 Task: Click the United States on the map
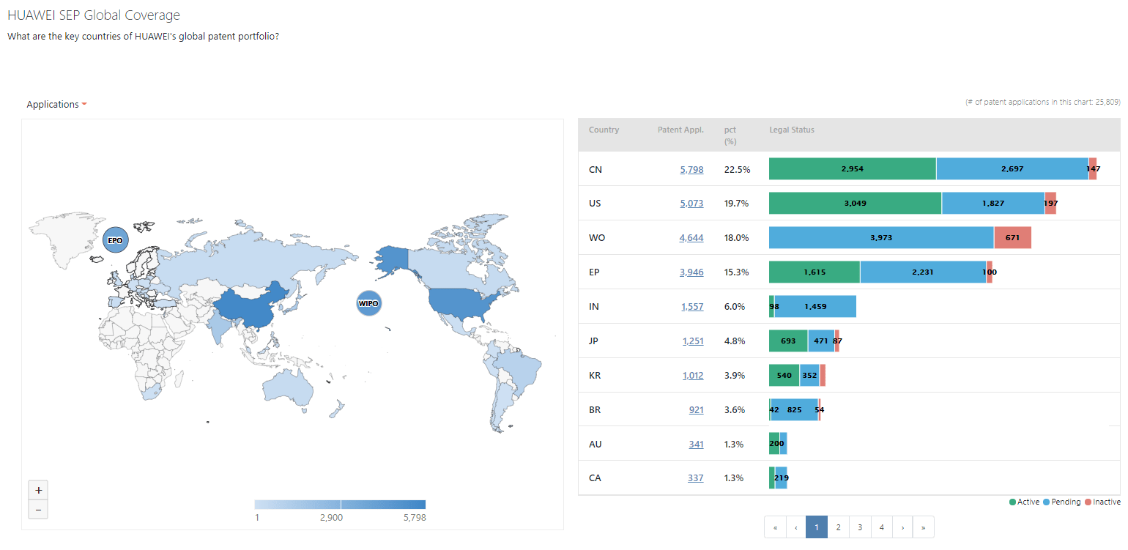coord(461,302)
